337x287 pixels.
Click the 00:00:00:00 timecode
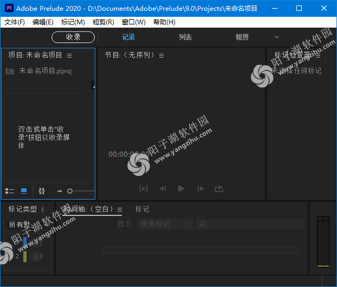(x=128, y=154)
